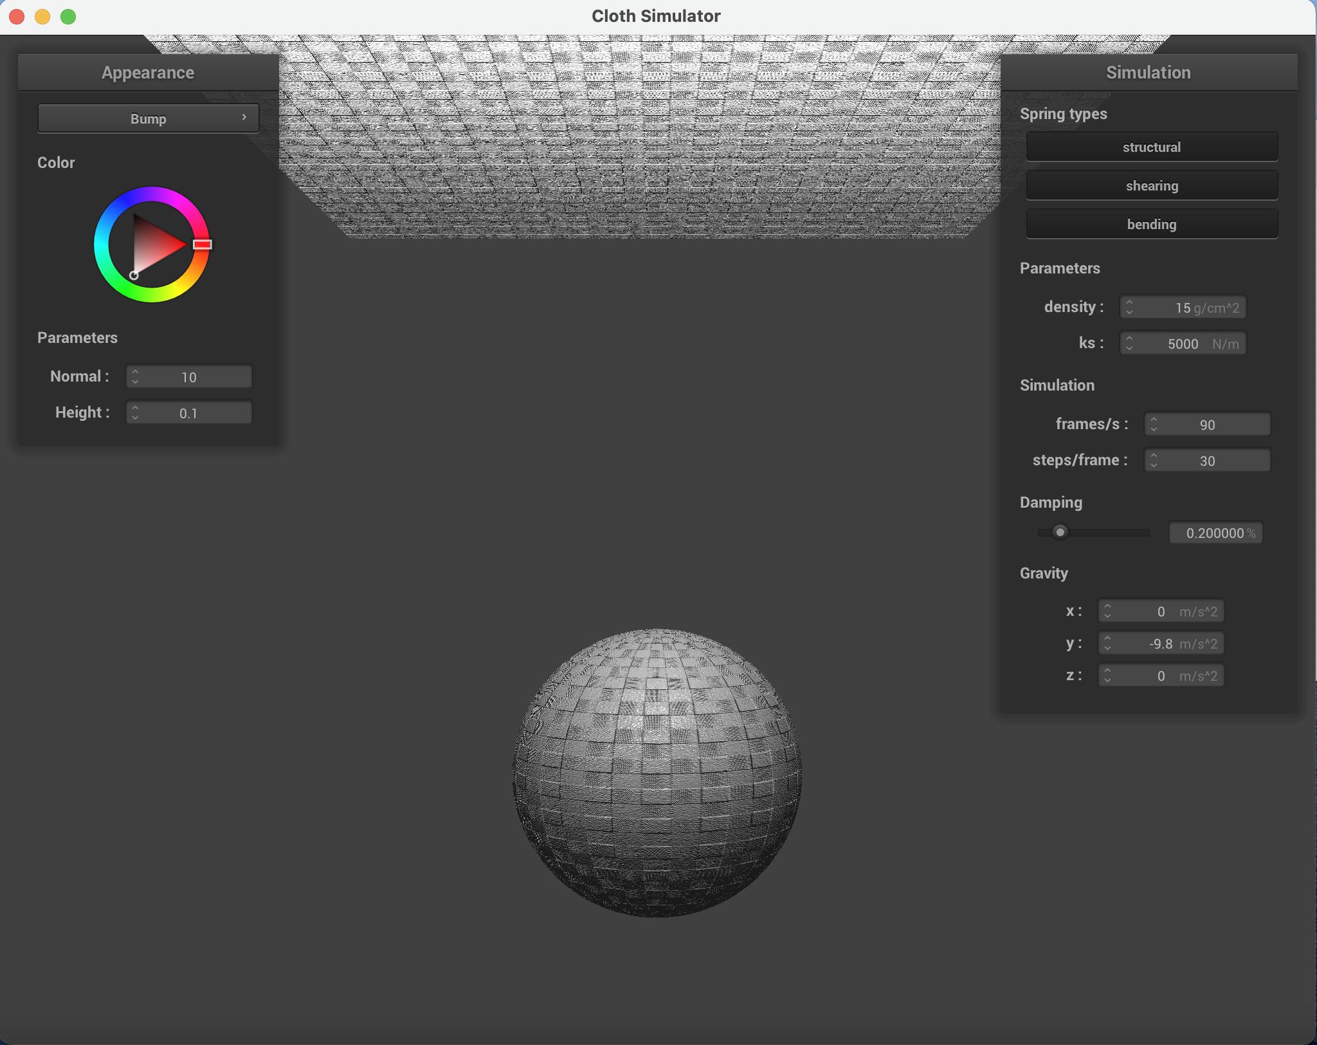Click the textured sphere in the viewport

tap(657, 772)
